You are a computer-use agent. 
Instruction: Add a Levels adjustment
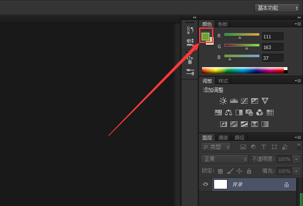[x=234, y=101]
